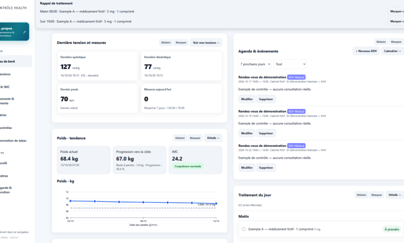Modifier the 2026-10-22 appointment
This screenshot has height=243, width=404.
[247, 168]
